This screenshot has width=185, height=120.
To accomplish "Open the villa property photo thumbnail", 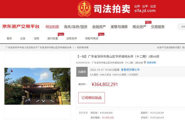I will pos(38,86).
